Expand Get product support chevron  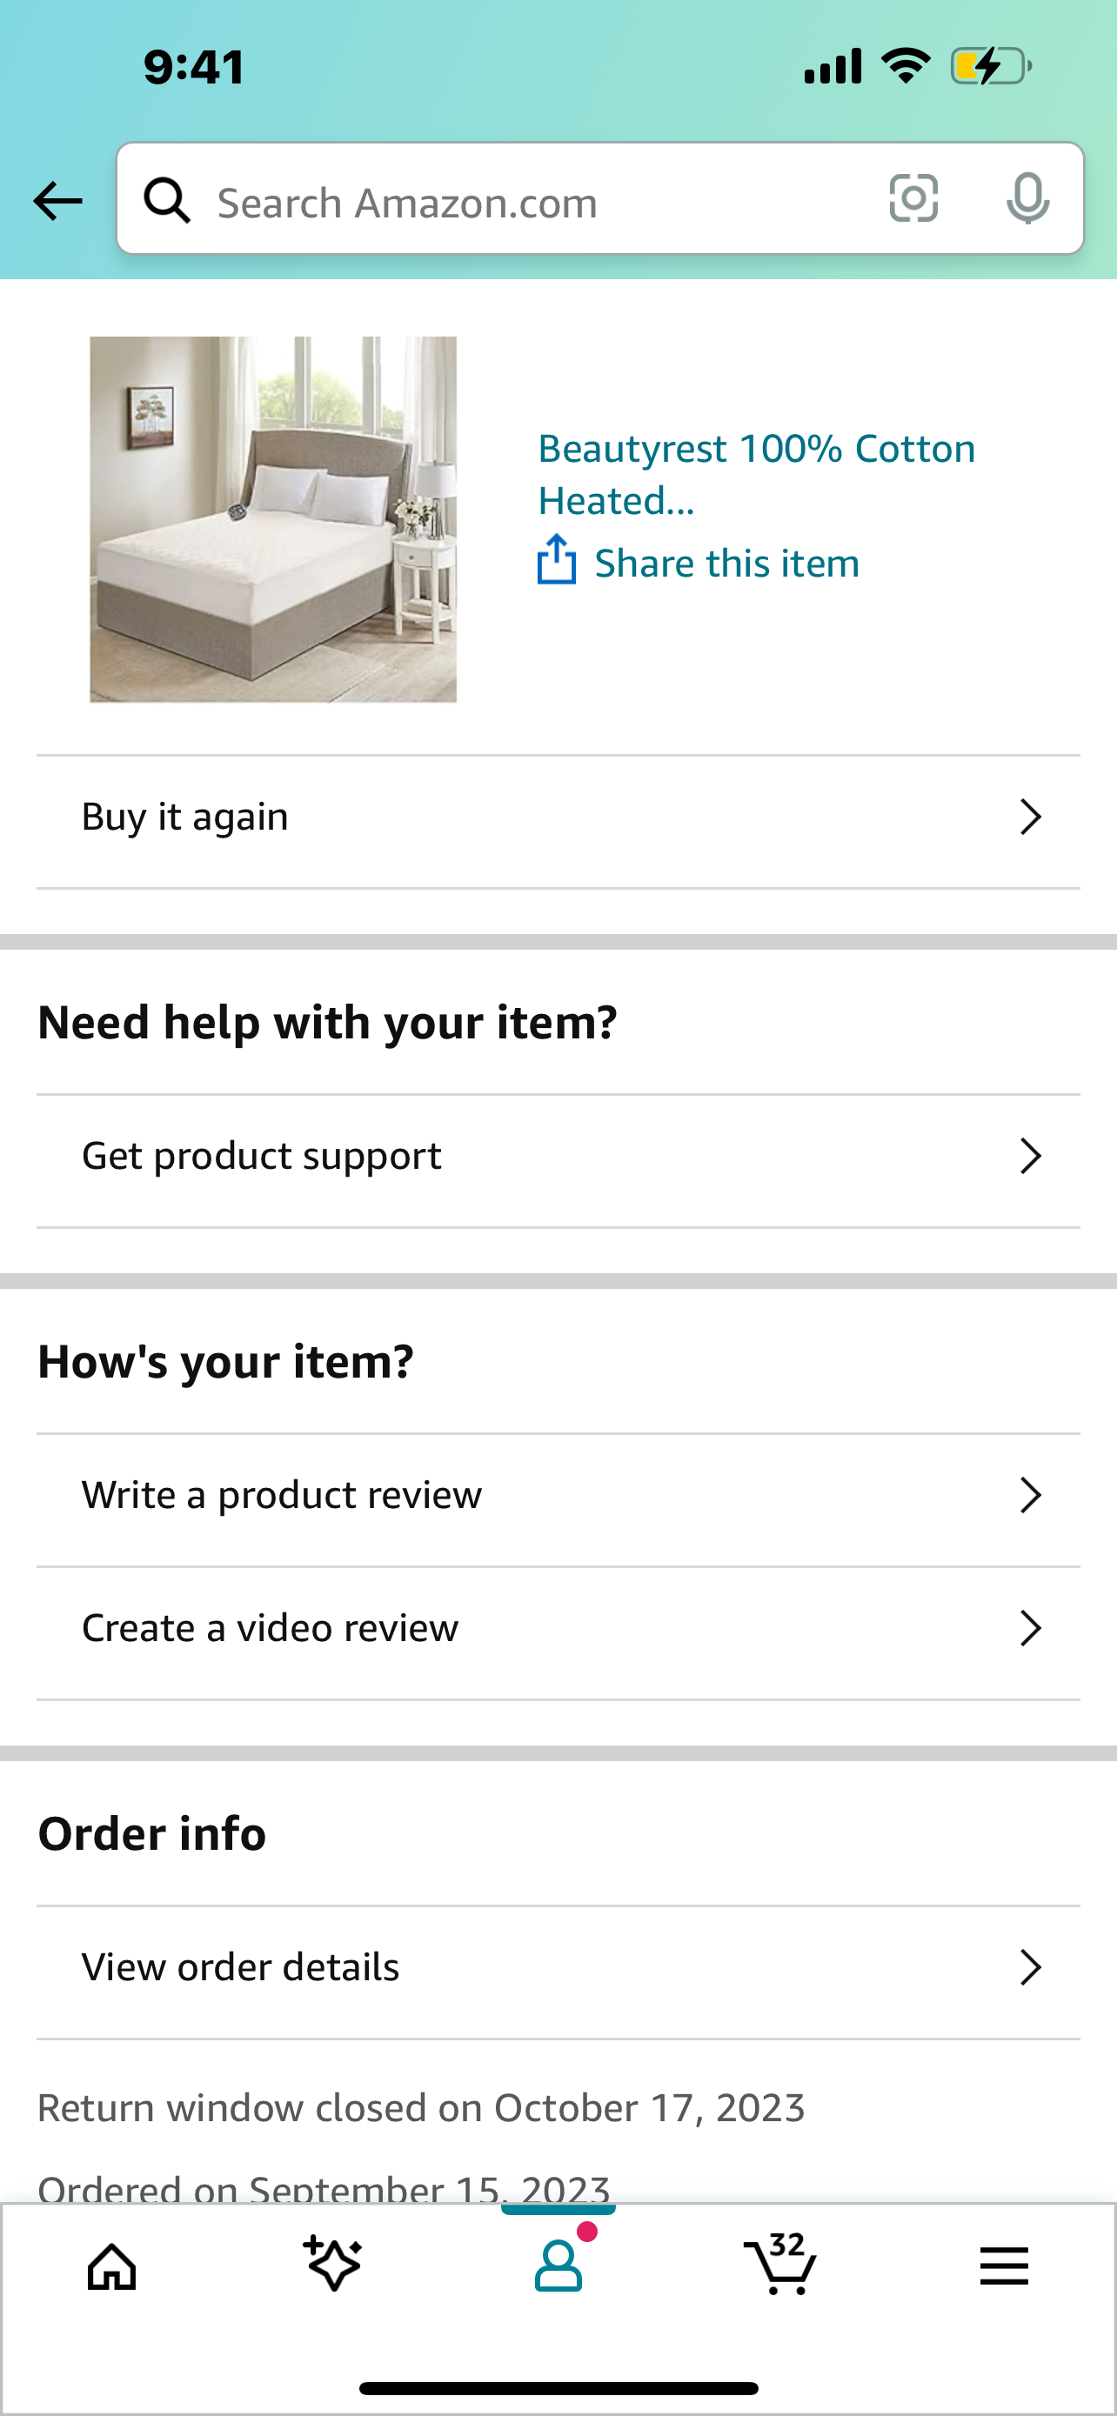[x=1031, y=1157]
